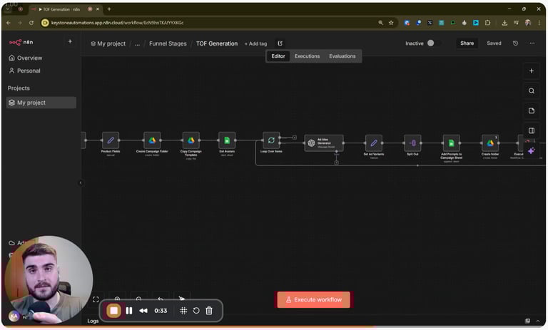548x330 pixels.
Task: Expand the hidden breadcrumb ellipsis
Action: pyautogui.click(x=137, y=43)
